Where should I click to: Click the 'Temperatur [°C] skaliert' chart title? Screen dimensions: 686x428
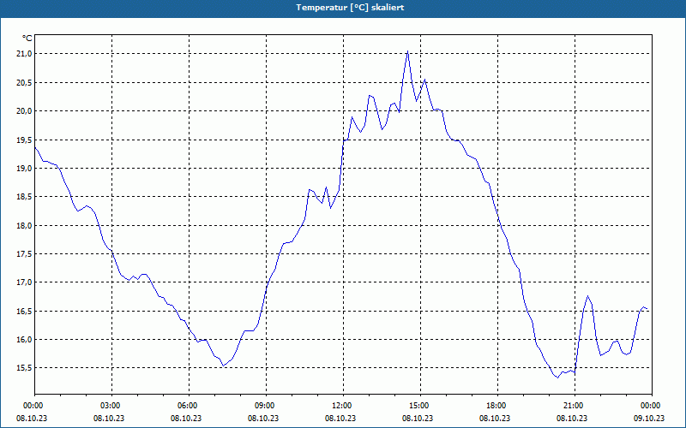pyautogui.click(x=350, y=8)
